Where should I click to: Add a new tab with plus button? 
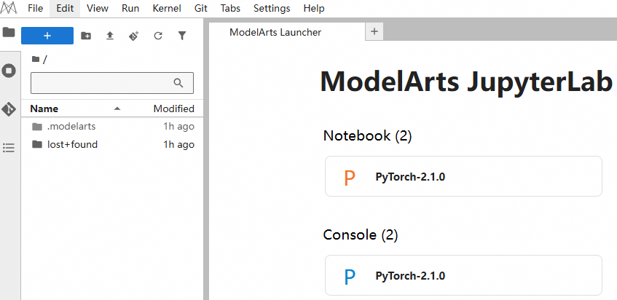[374, 31]
